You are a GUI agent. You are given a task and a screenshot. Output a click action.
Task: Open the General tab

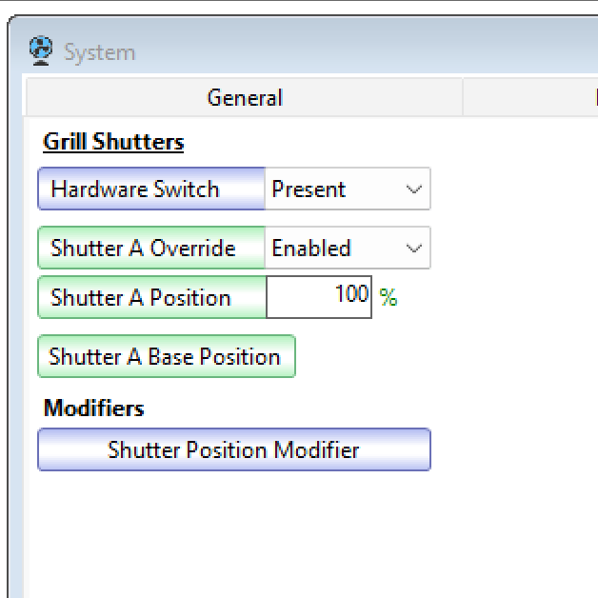(245, 97)
